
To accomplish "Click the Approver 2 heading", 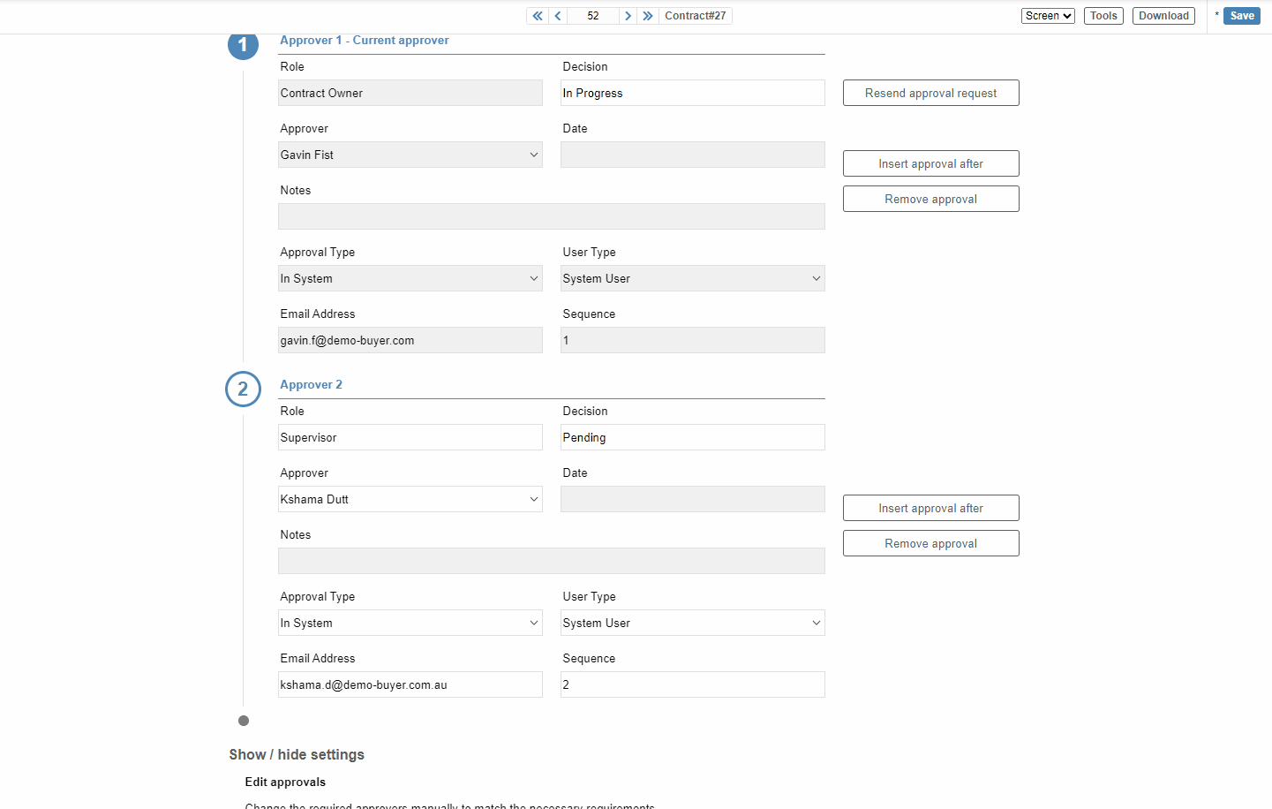I will tap(311, 385).
